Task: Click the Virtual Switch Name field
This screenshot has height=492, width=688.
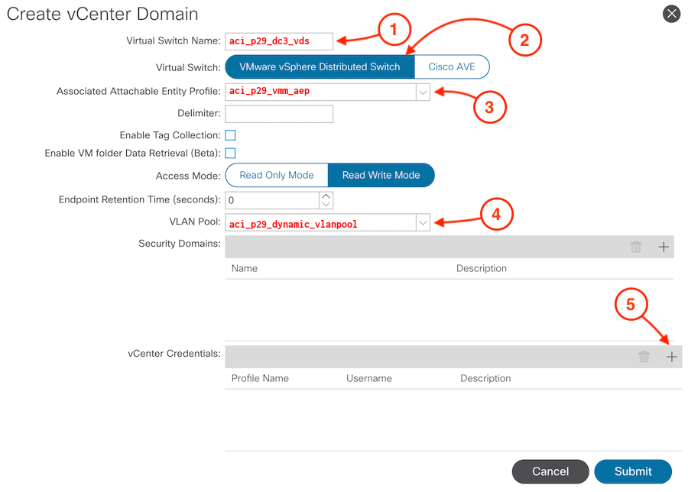Action: point(279,41)
